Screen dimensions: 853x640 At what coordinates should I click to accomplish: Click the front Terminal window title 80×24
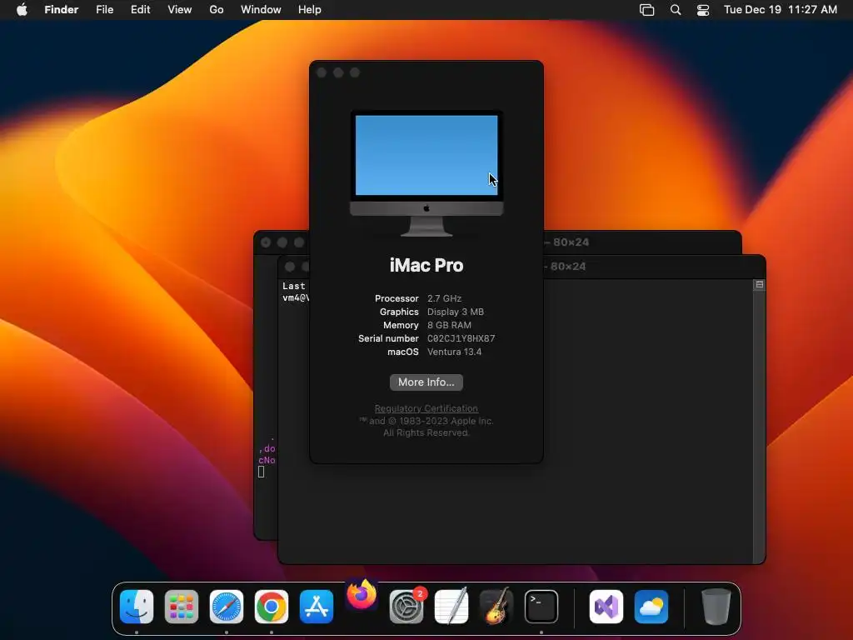[x=568, y=266]
